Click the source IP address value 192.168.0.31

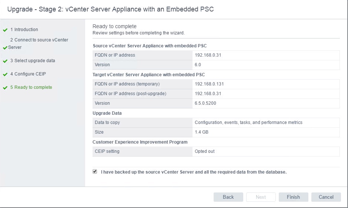point(208,55)
